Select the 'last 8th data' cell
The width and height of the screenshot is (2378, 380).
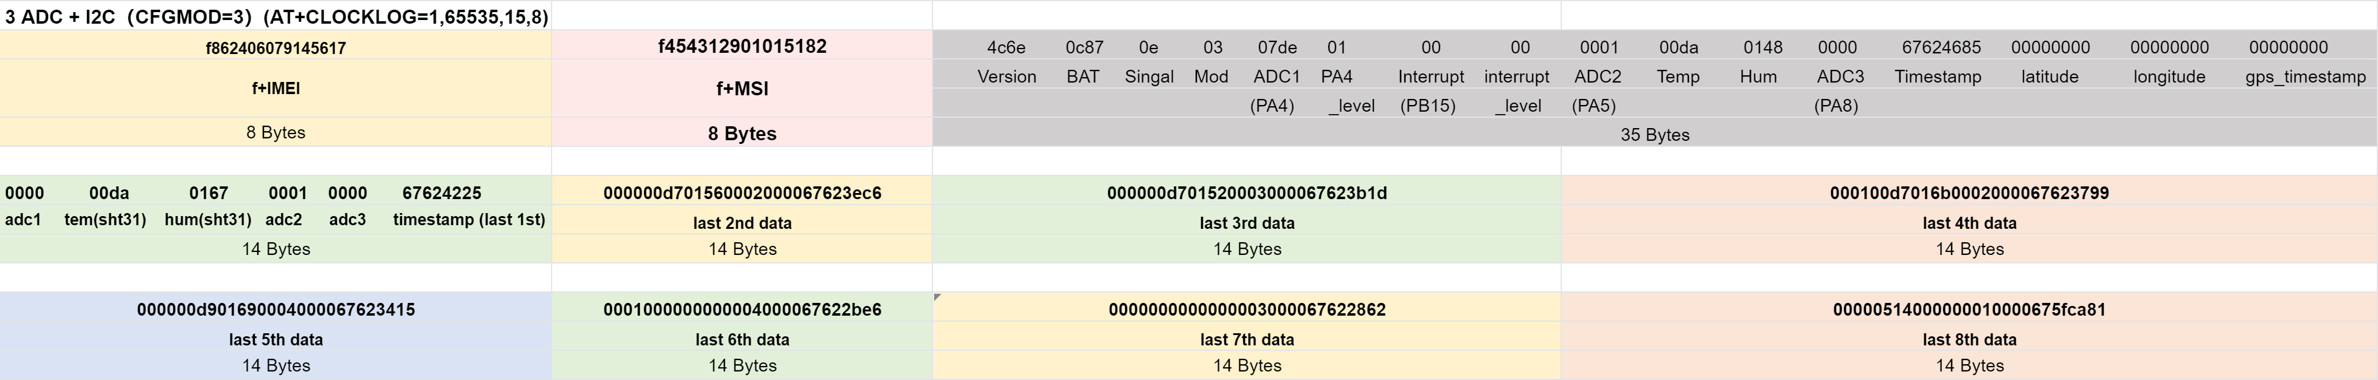point(1970,339)
